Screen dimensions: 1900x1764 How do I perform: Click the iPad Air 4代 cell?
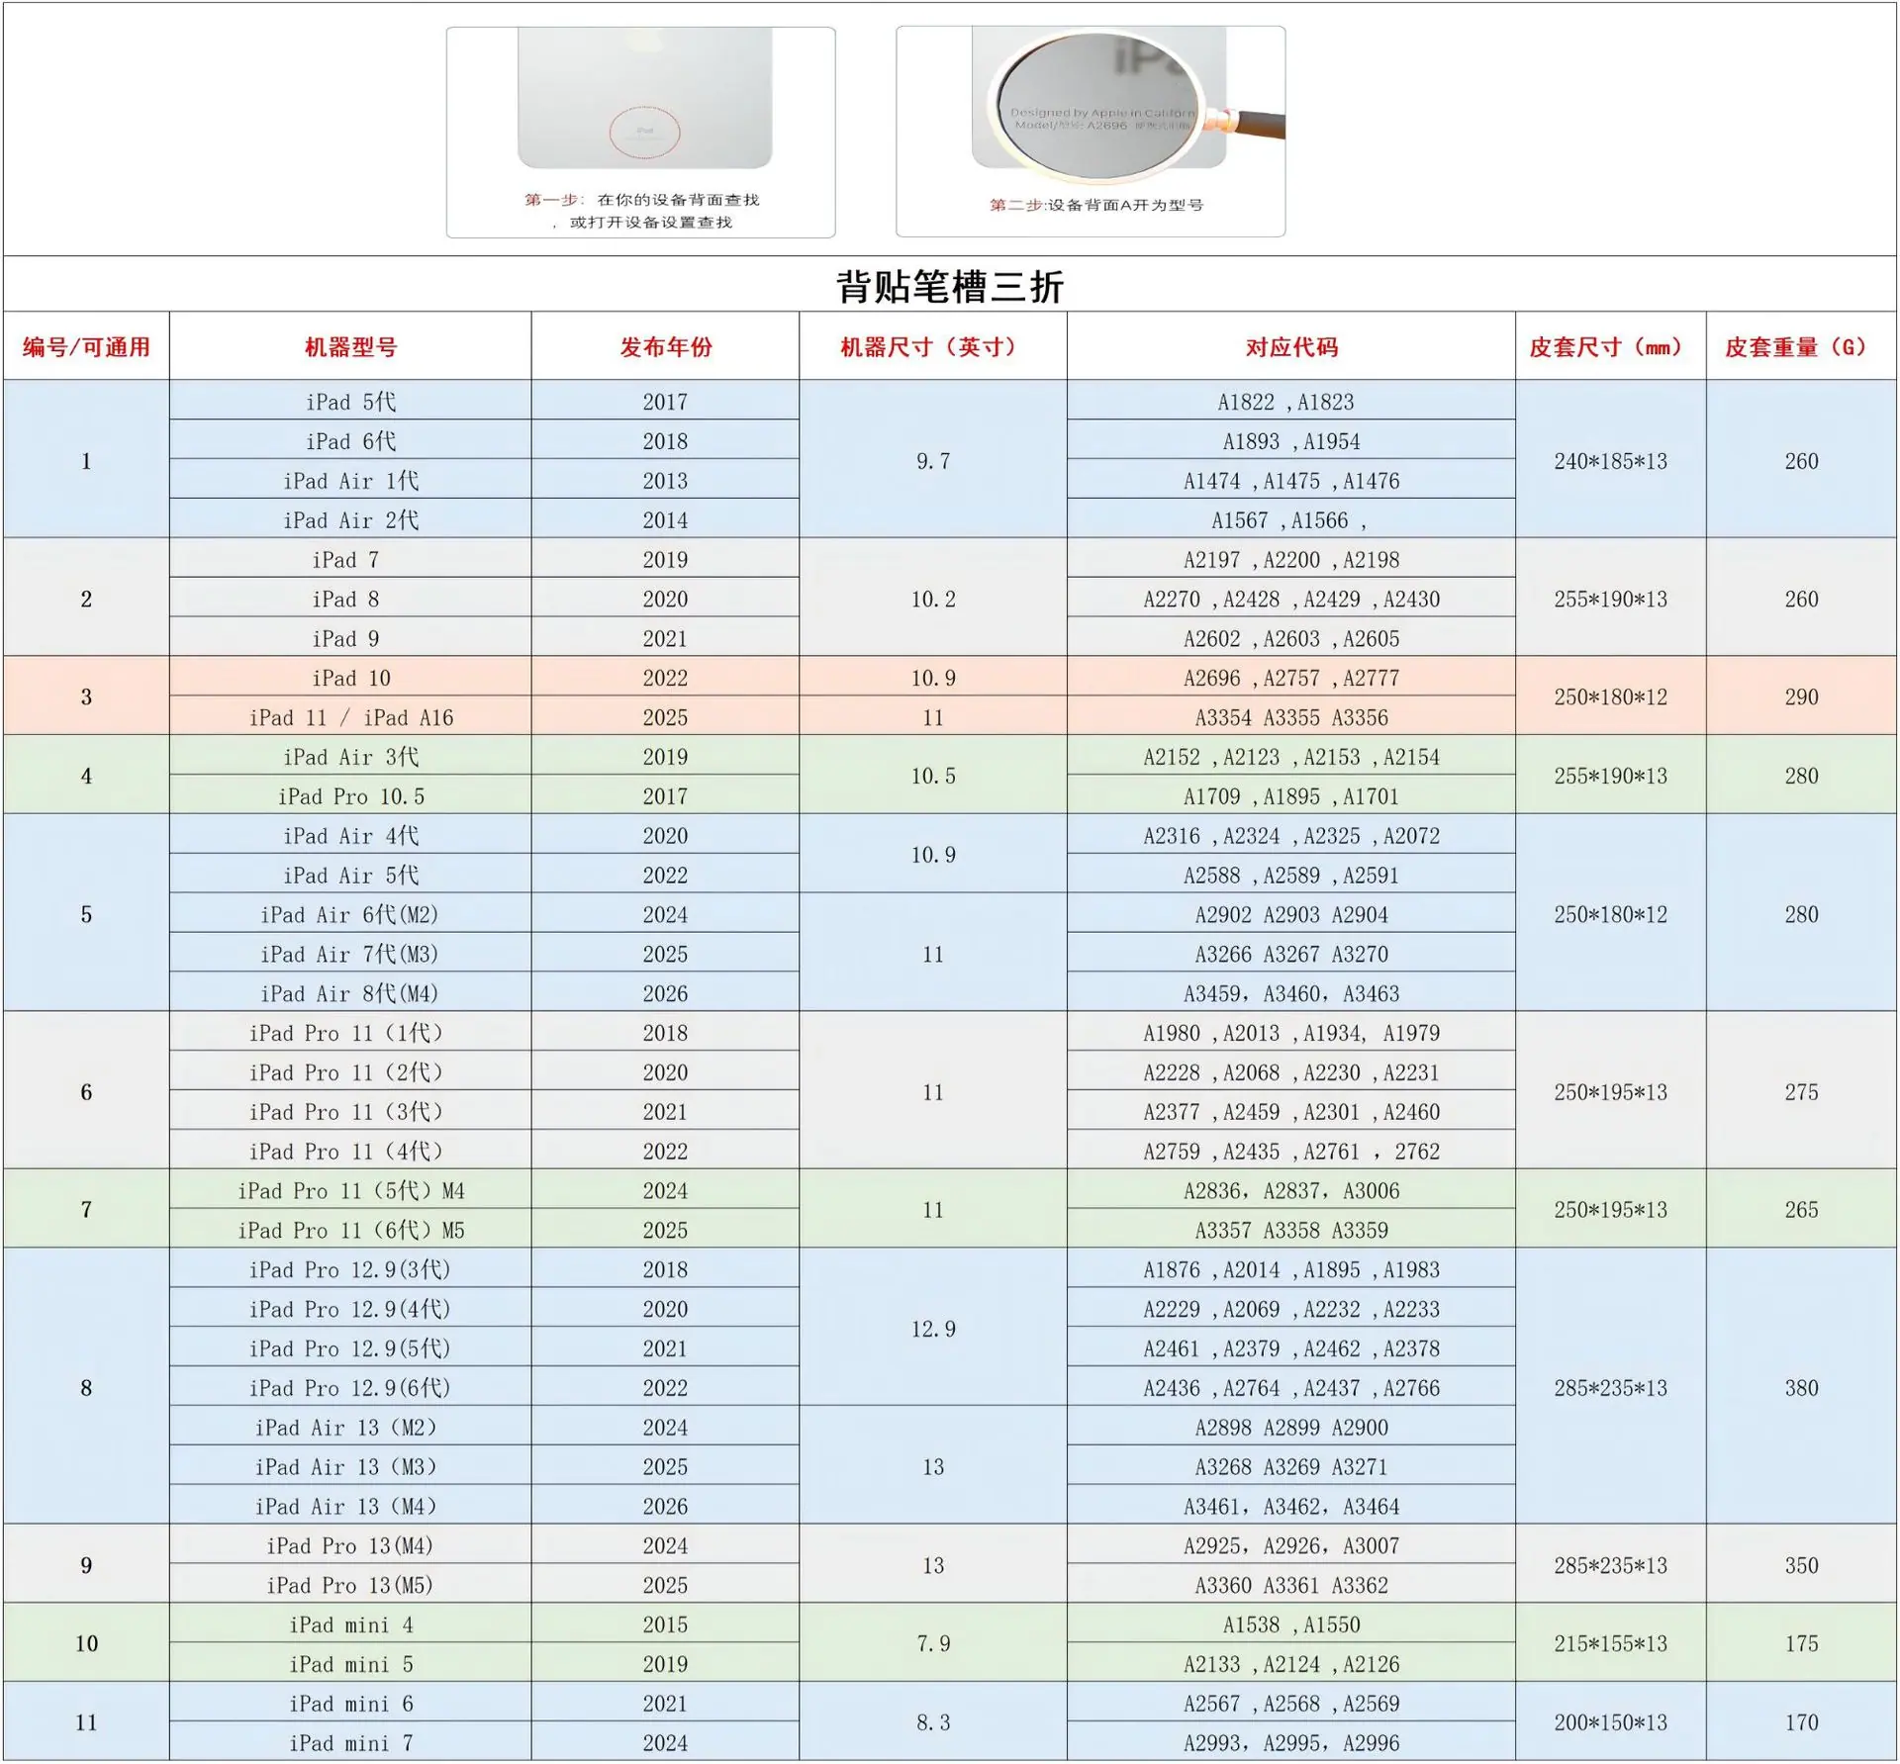pyautogui.click(x=350, y=836)
